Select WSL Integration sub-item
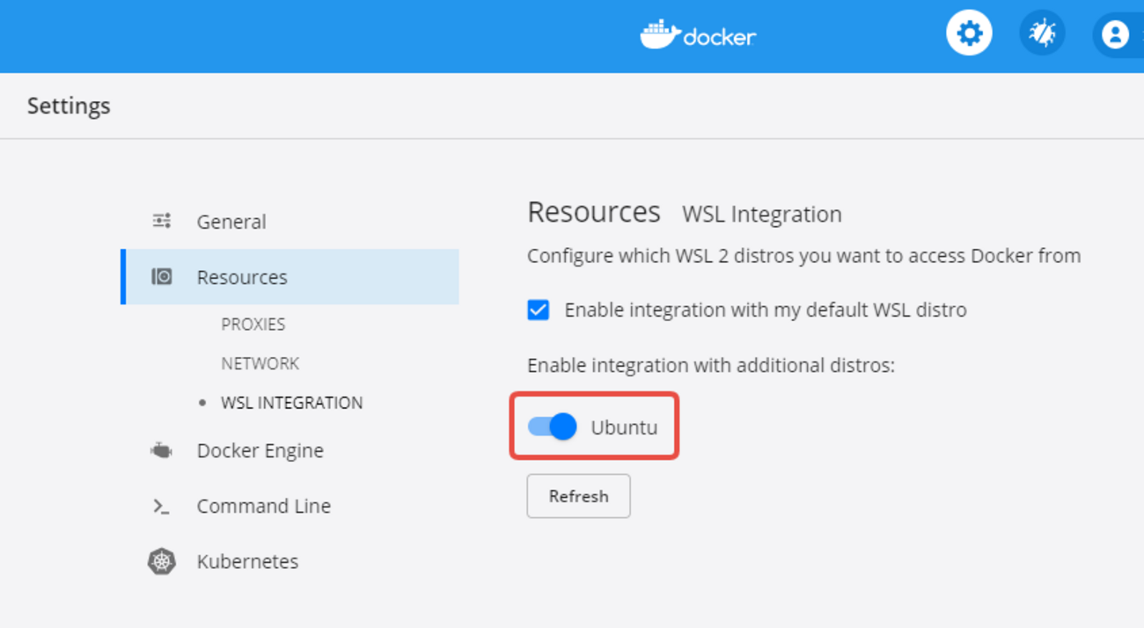This screenshot has height=628, width=1144. [x=291, y=403]
